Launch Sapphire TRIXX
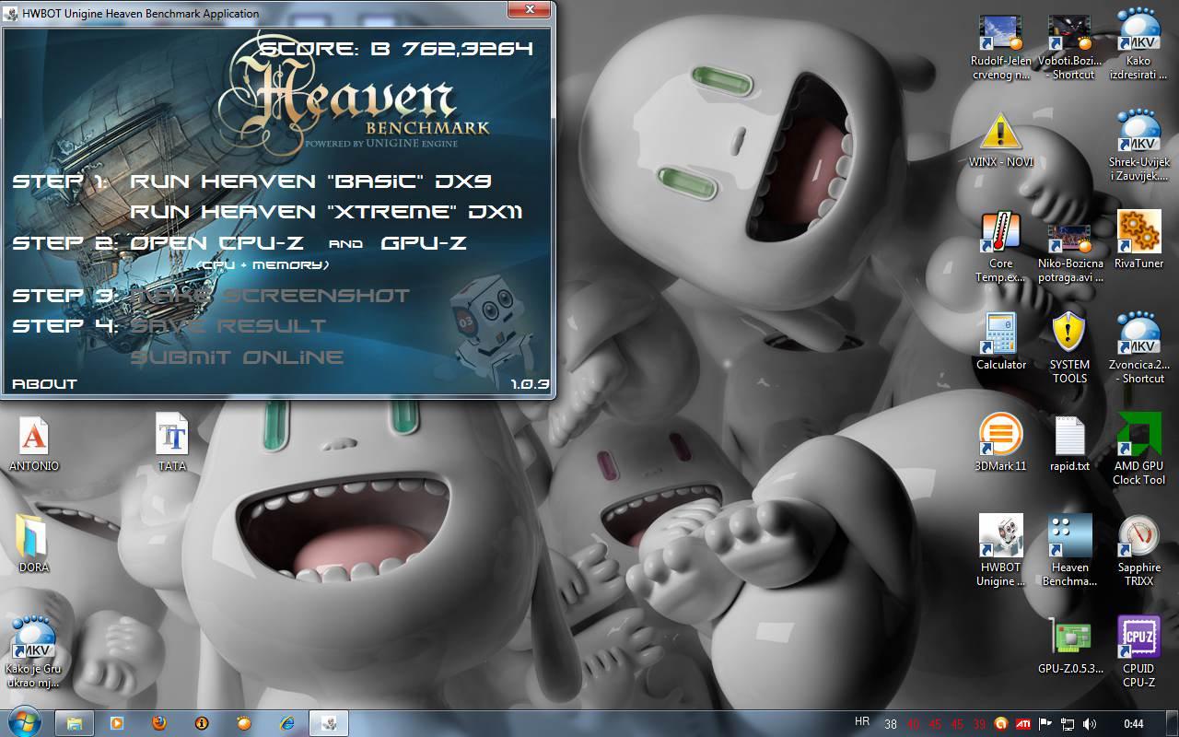Image resolution: width=1179 pixels, height=737 pixels. [x=1138, y=550]
